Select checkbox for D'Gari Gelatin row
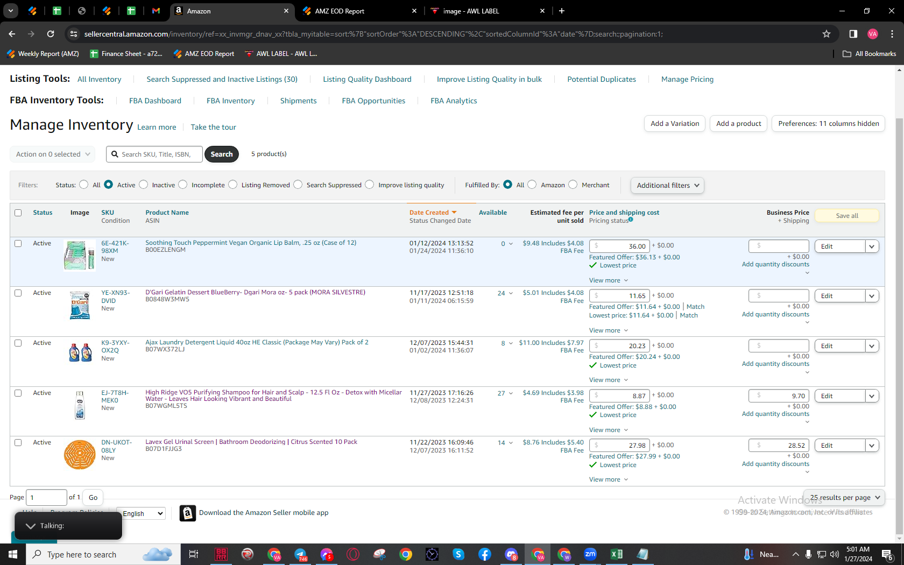904x565 pixels. pos(18,293)
